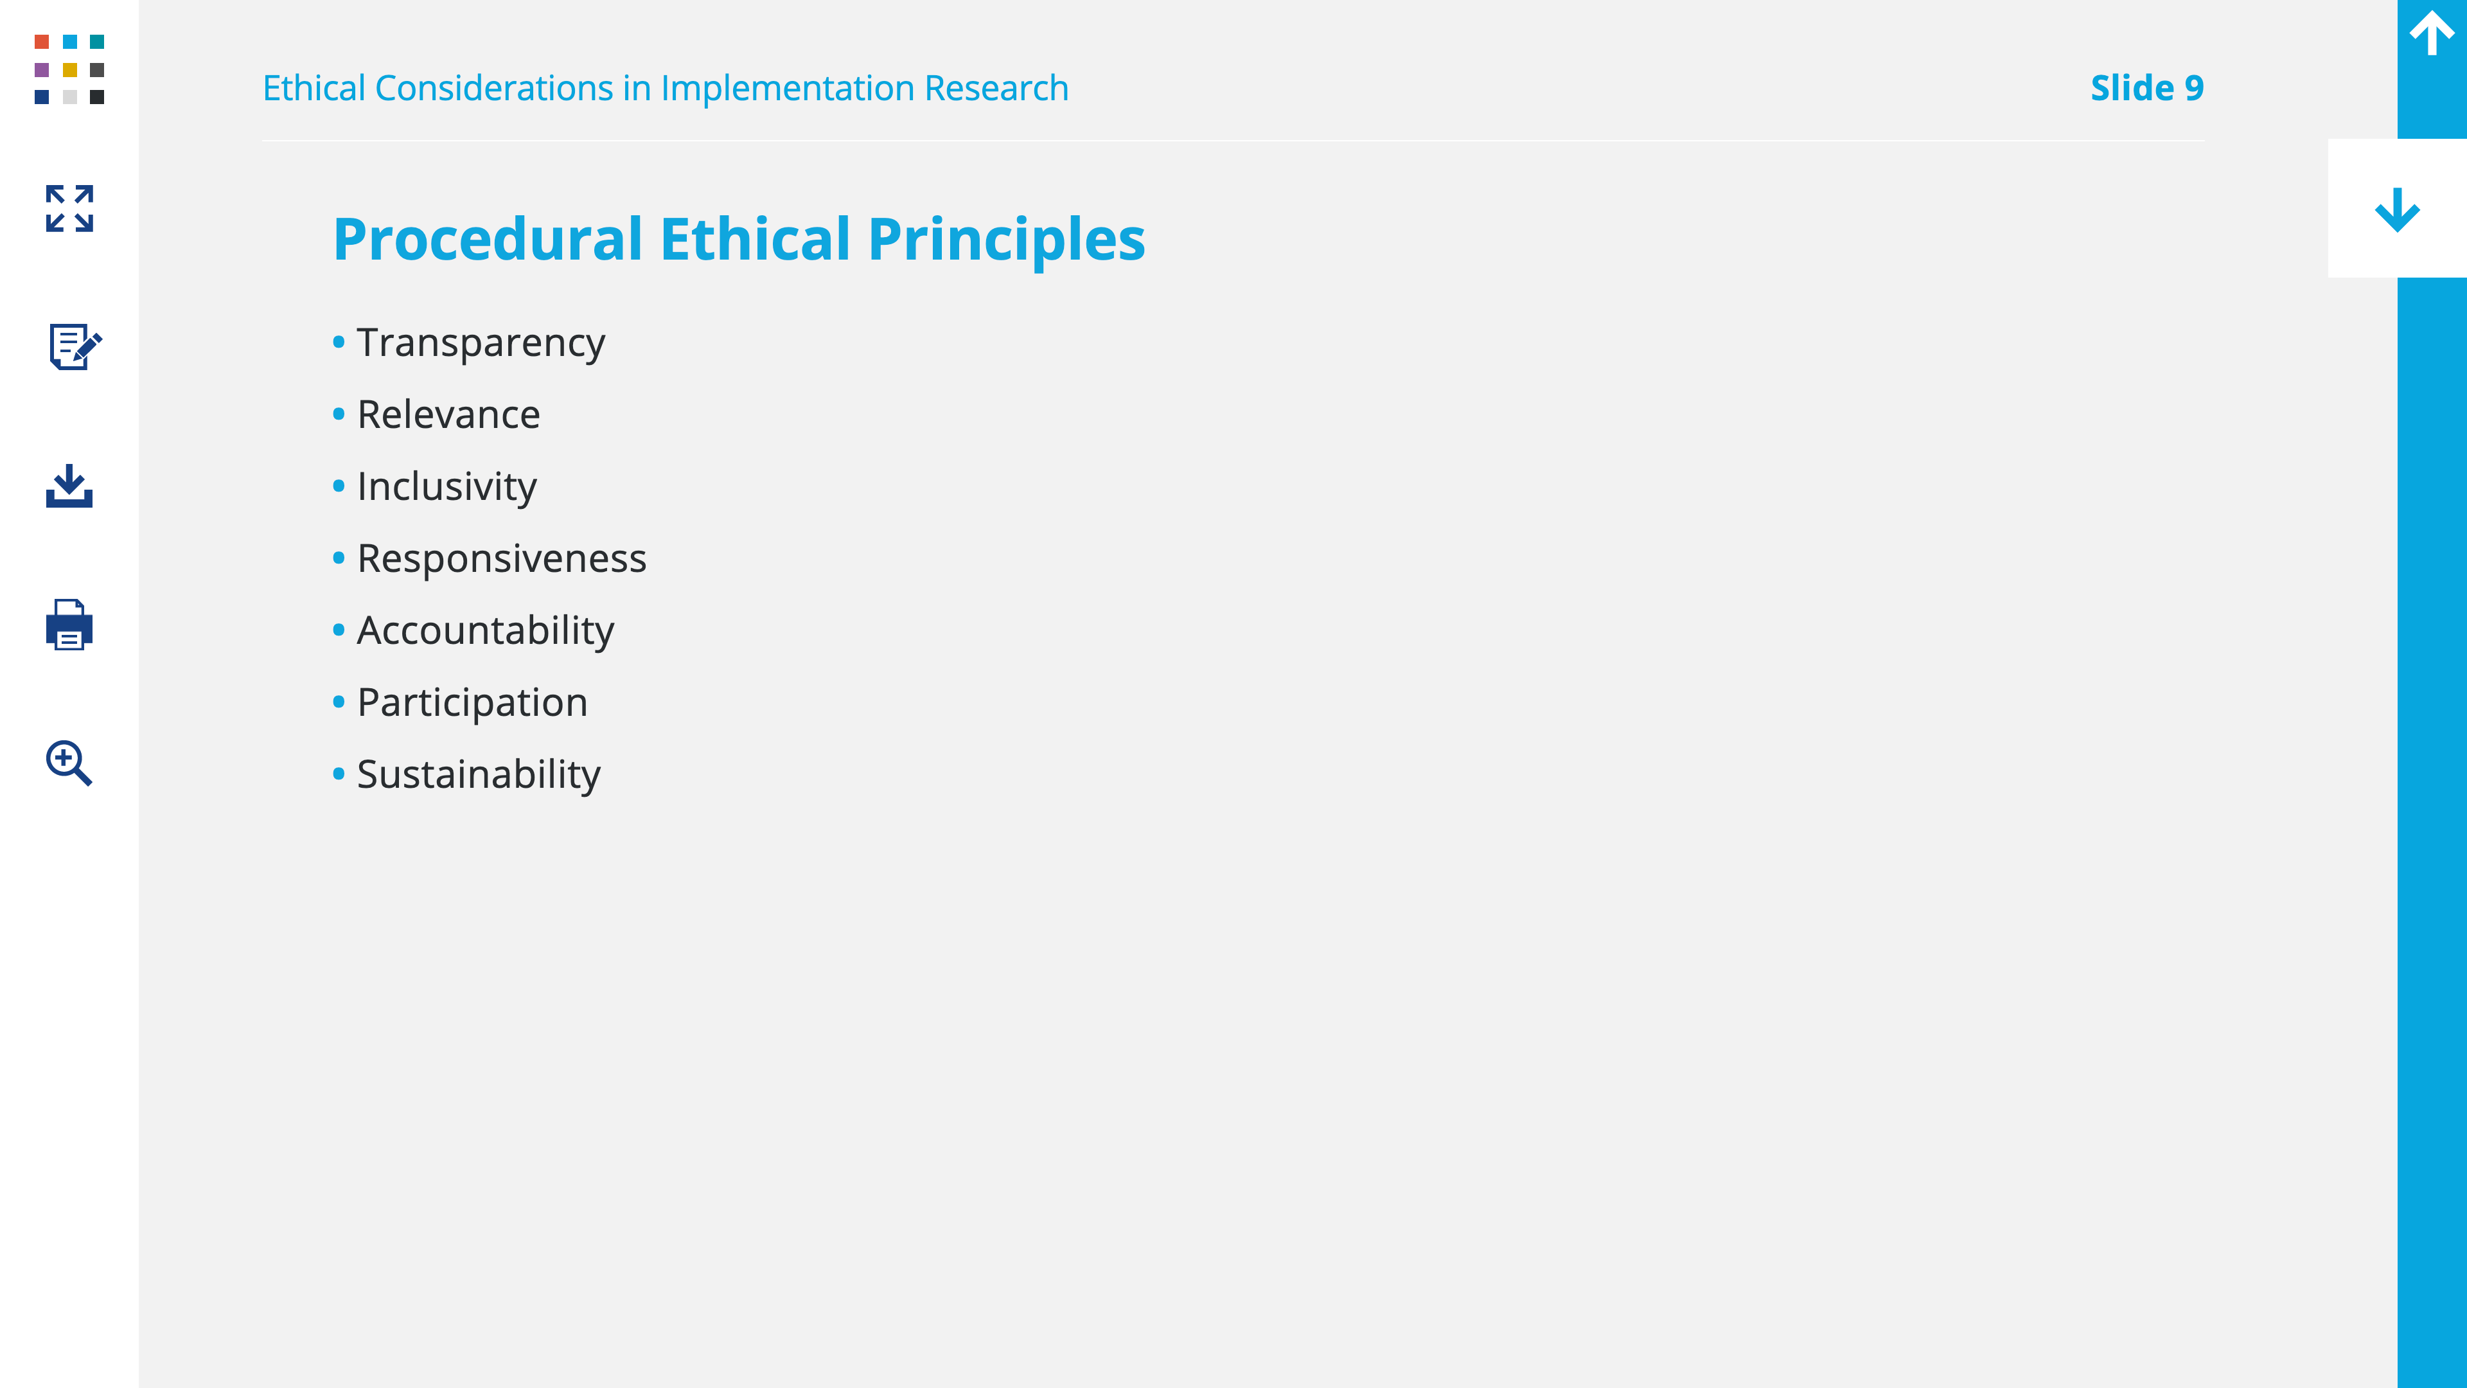The image size is (2467, 1388).
Task: Select the course title header text
Action: [x=666, y=88]
